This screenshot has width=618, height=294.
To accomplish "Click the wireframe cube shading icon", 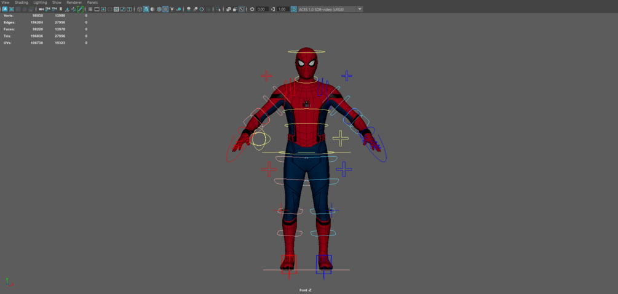I will 140,9.
